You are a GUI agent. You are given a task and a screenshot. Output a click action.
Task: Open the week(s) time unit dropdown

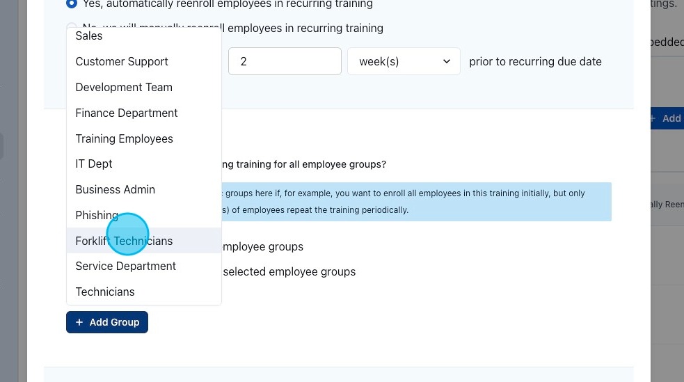[x=404, y=61]
